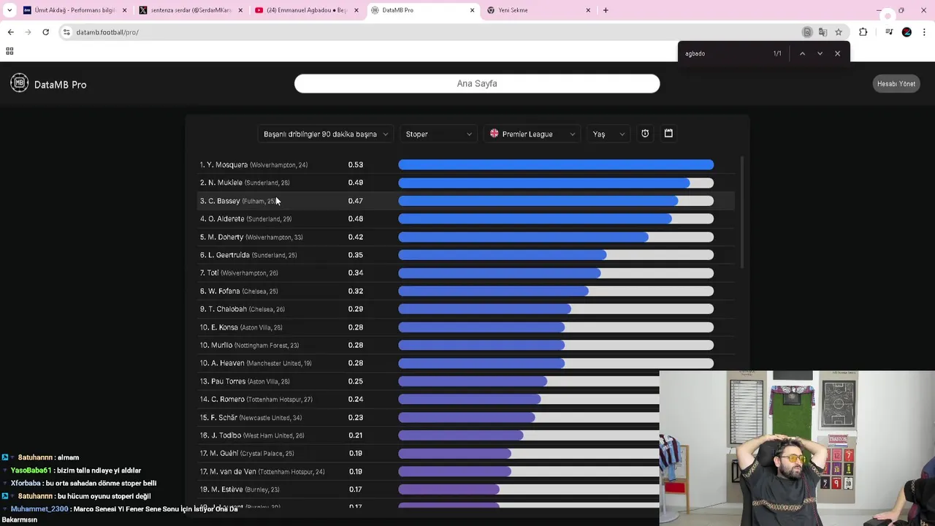Go back with browser back arrow
The height and width of the screenshot is (526, 935).
(x=10, y=32)
